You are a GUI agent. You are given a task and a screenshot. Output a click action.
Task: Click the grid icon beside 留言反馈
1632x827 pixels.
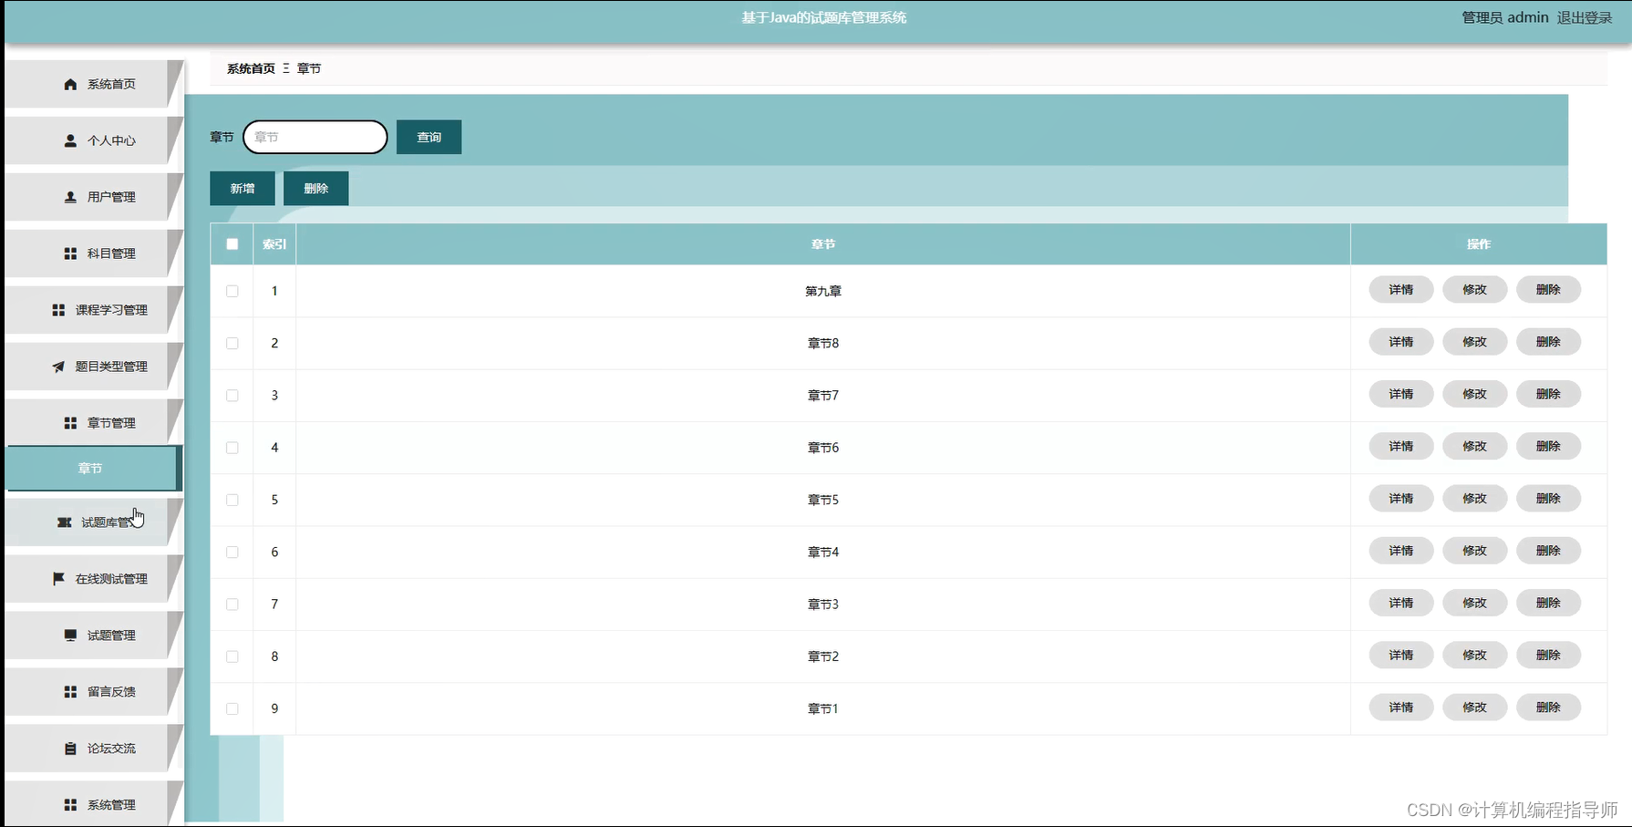[x=70, y=692]
